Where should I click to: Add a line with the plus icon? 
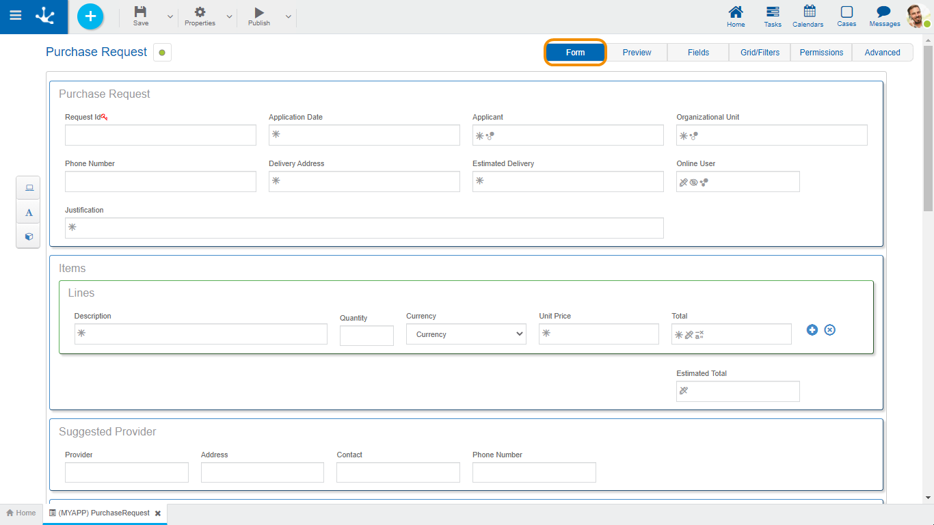(812, 330)
